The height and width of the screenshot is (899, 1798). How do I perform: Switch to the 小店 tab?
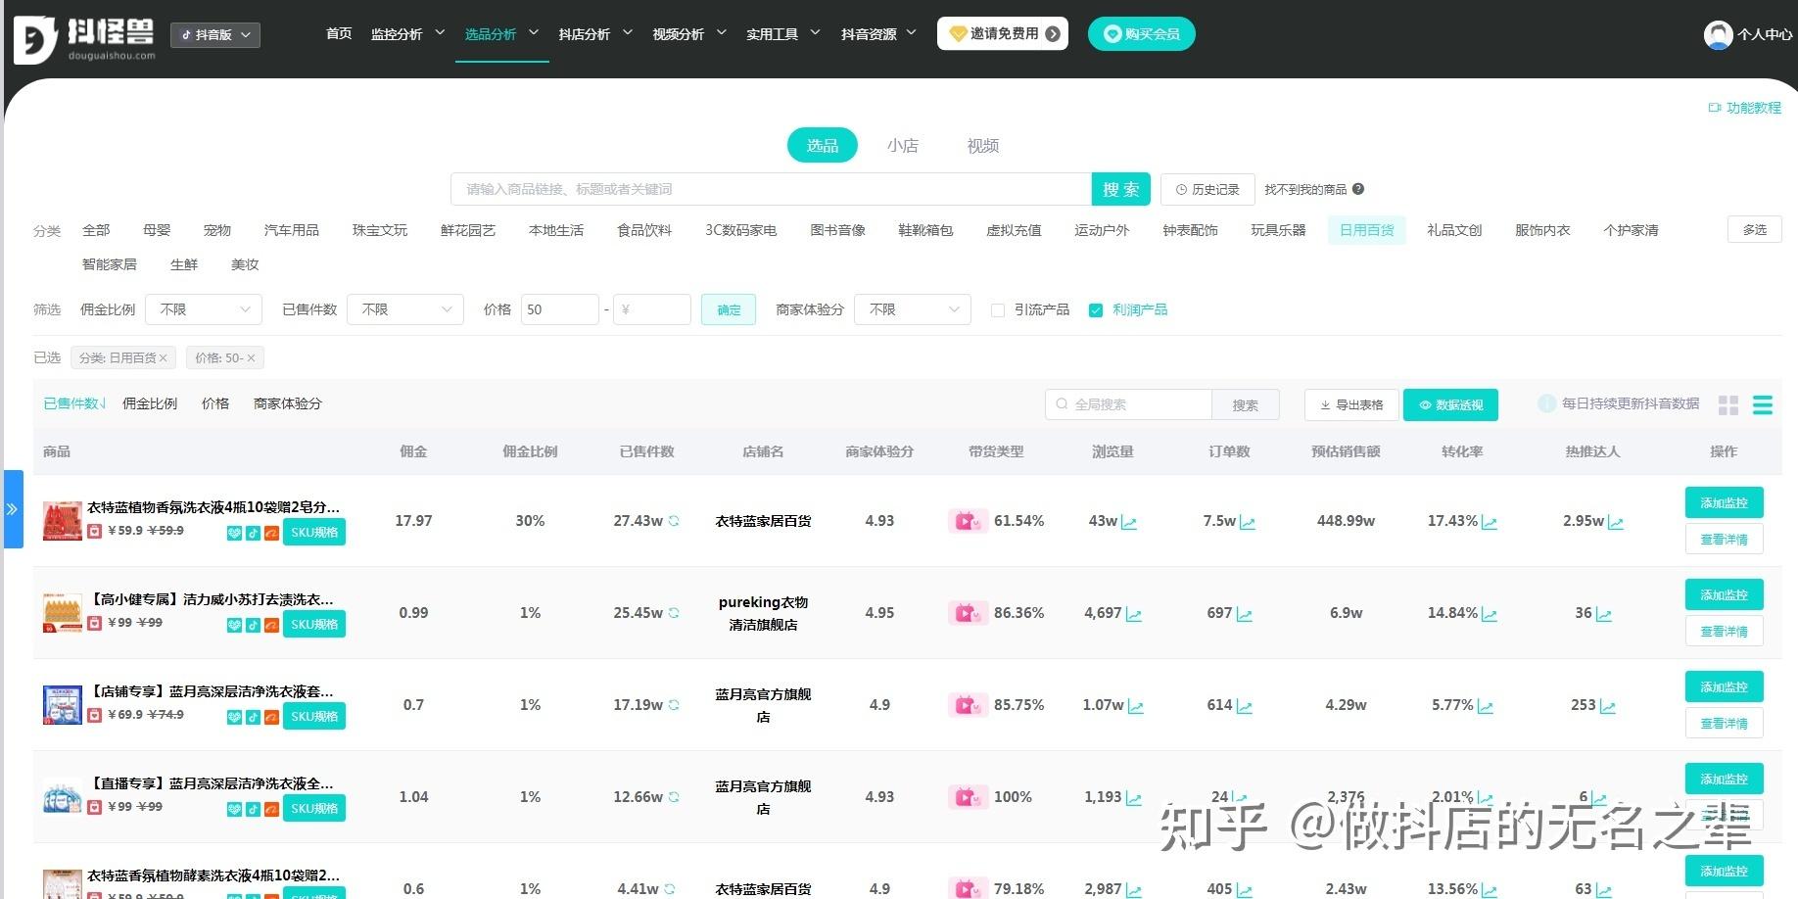click(903, 146)
